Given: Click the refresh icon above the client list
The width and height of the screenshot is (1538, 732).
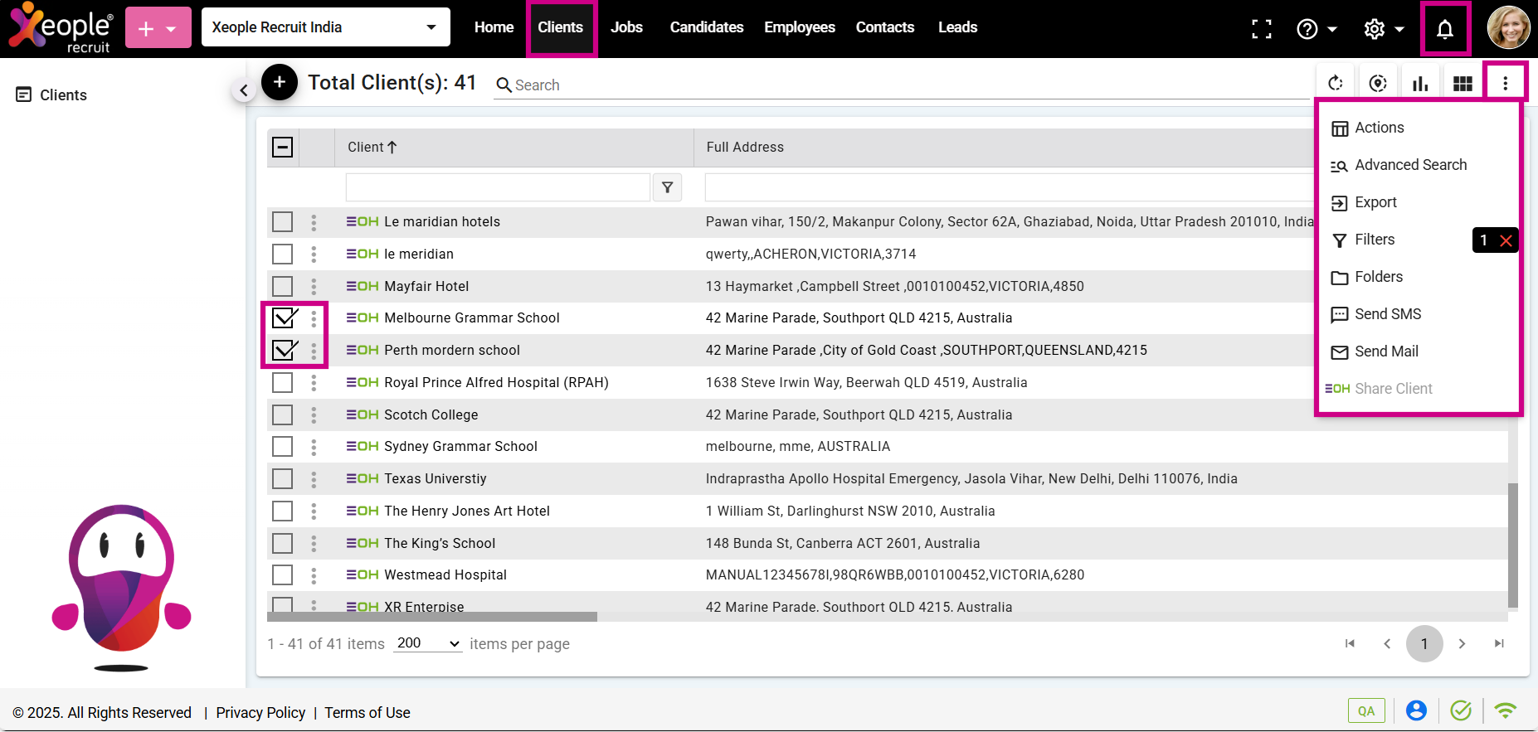Looking at the screenshot, I should pos(1335,83).
